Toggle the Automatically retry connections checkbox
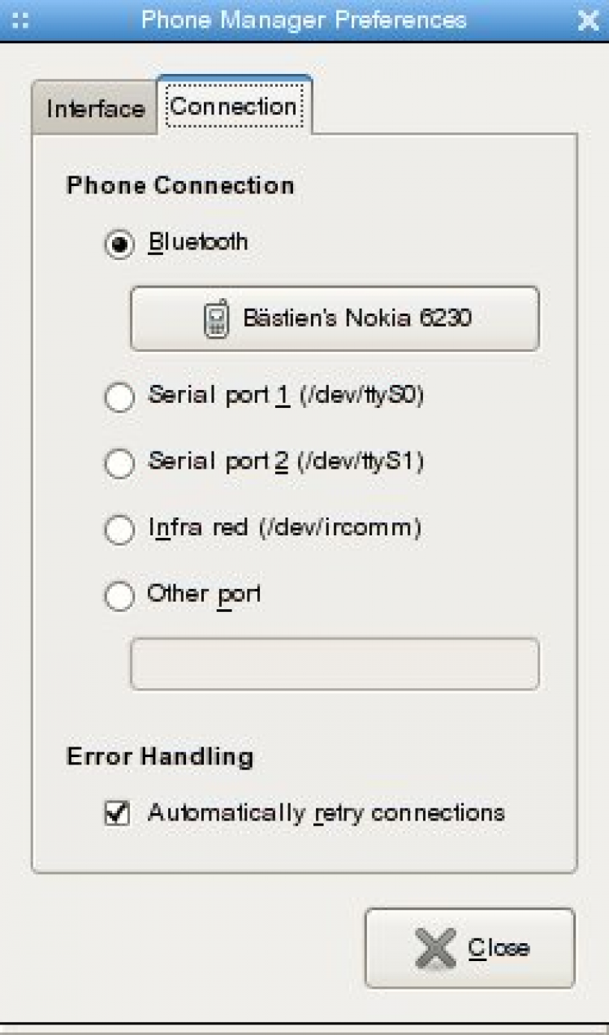 (x=118, y=813)
